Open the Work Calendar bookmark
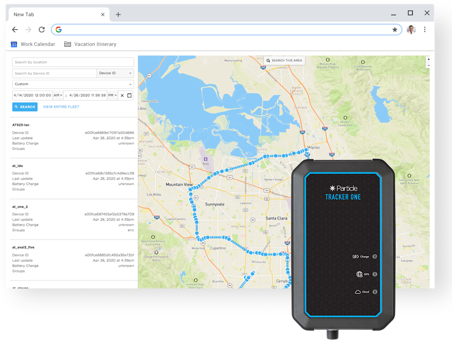This screenshot has width=452, height=349. point(33,44)
